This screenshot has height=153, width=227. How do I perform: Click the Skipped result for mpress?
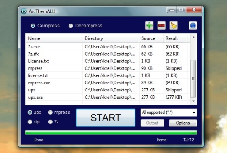(x=174, y=68)
